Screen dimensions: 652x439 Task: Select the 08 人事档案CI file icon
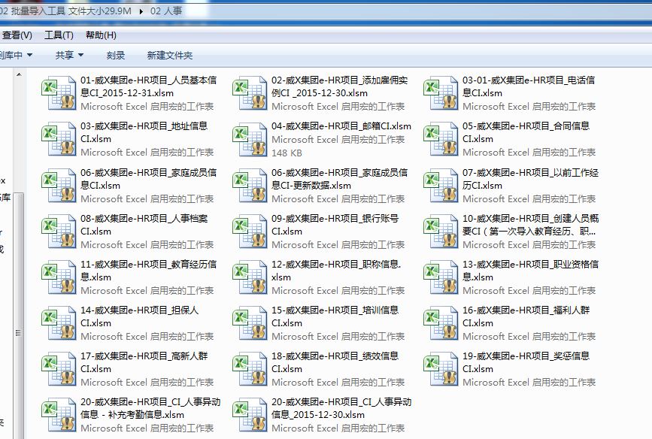(59, 231)
